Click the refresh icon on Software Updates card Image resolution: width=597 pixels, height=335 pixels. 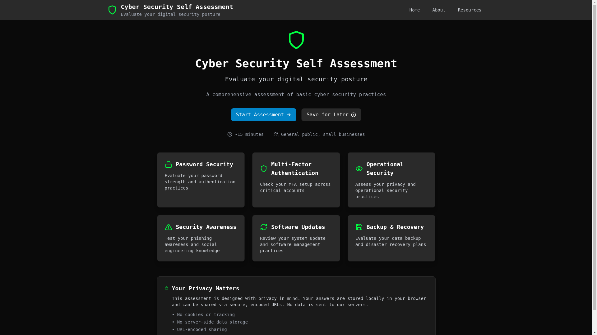(x=264, y=227)
